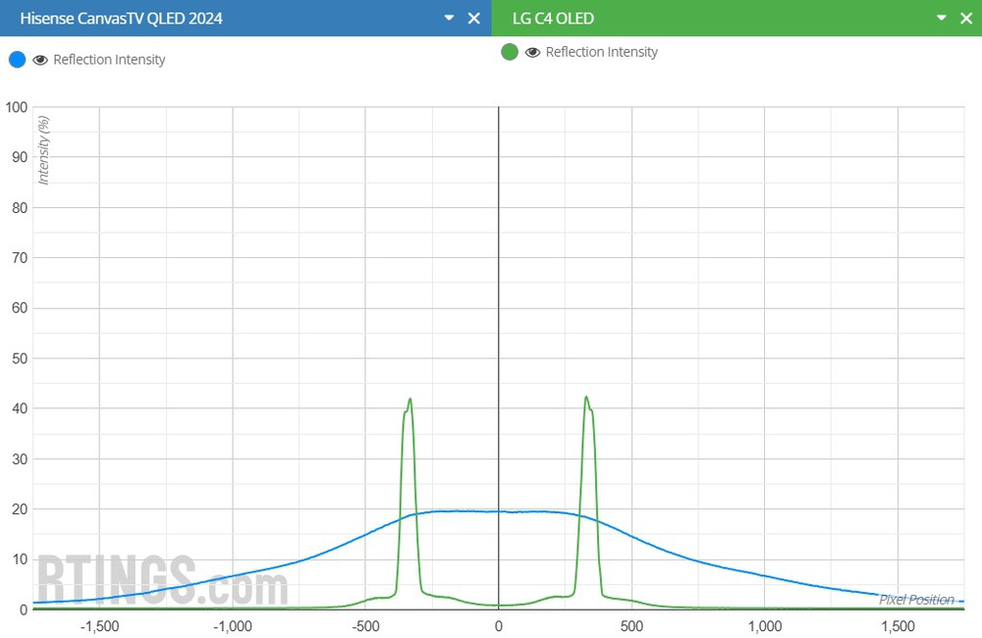This screenshot has height=638, width=982.
Task: Click the left green peak on chart
Action: [x=409, y=399]
